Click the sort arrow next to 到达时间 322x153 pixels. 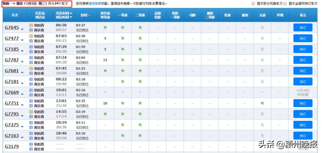click(x=71, y=18)
